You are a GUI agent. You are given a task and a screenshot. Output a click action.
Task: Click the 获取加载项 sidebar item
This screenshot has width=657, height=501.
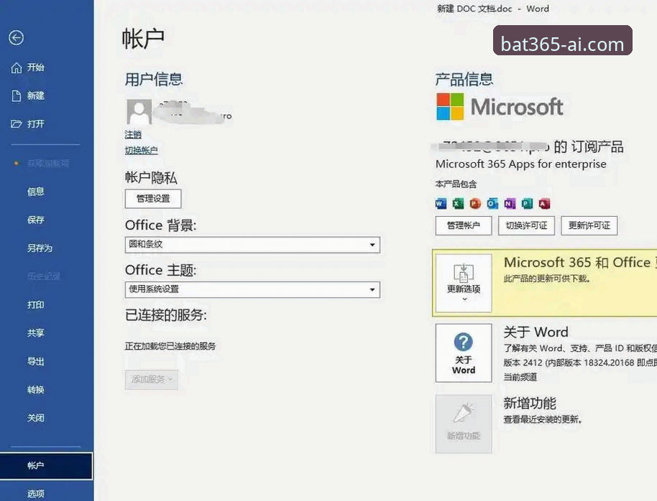coord(47,163)
